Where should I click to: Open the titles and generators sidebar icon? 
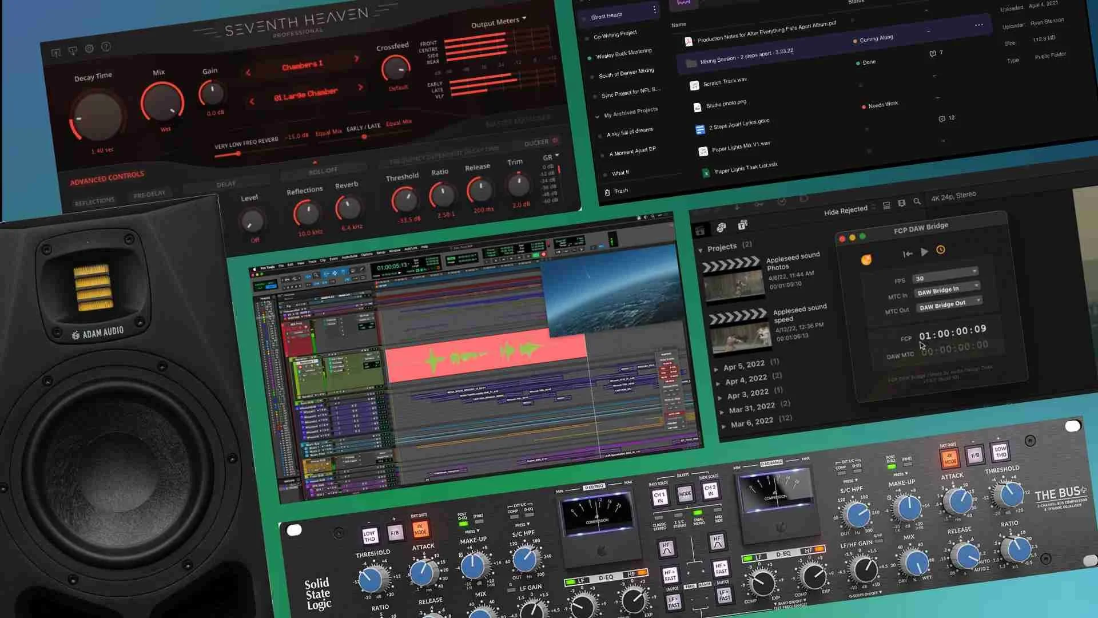(x=742, y=225)
